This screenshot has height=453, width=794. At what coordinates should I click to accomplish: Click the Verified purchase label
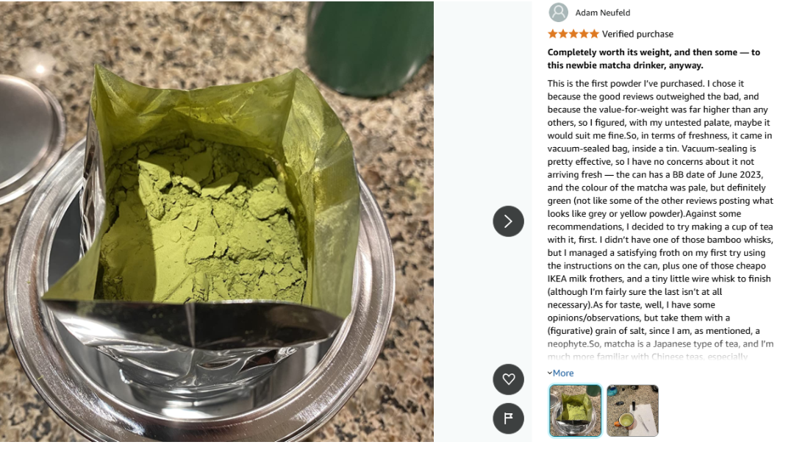tap(637, 34)
